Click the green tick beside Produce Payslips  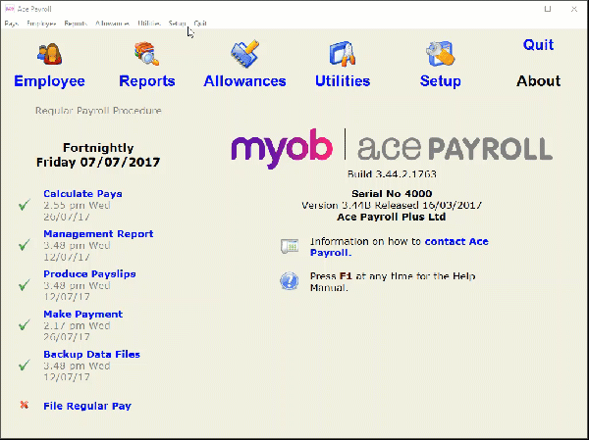pyautogui.click(x=25, y=285)
